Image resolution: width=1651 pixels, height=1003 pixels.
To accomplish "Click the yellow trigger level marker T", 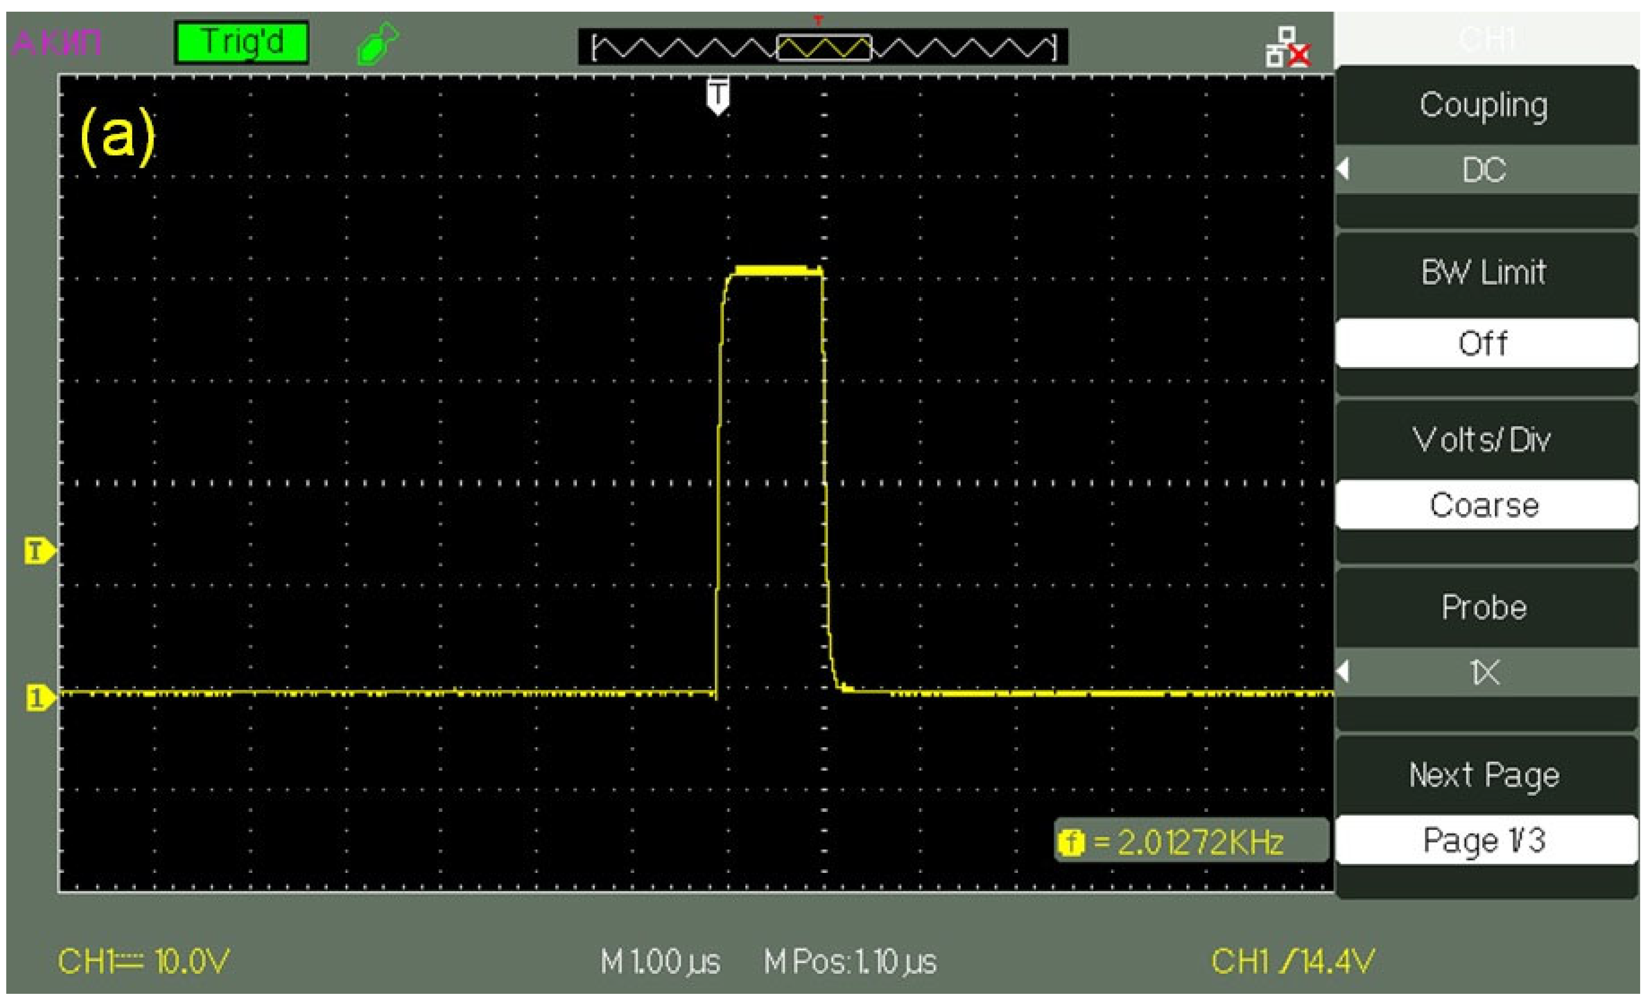I will [x=39, y=552].
